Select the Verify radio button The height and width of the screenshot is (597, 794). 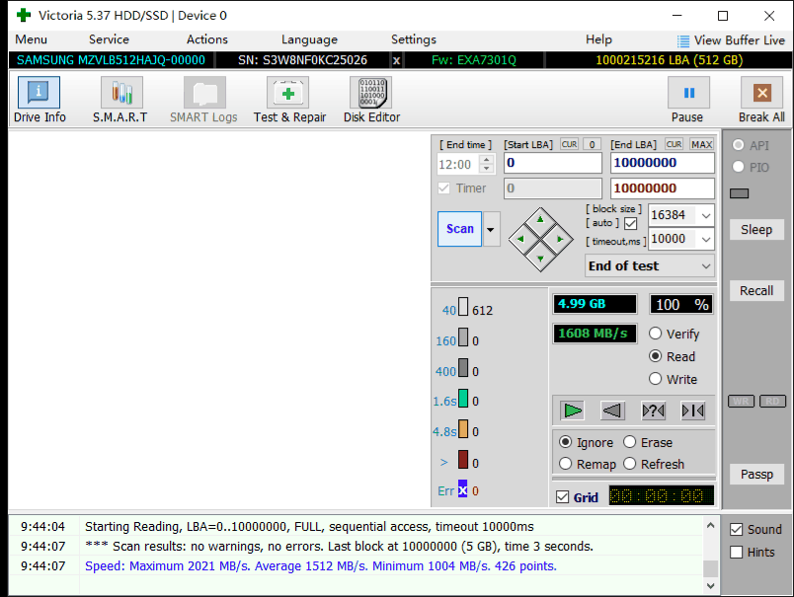click(x=656, y=334)
